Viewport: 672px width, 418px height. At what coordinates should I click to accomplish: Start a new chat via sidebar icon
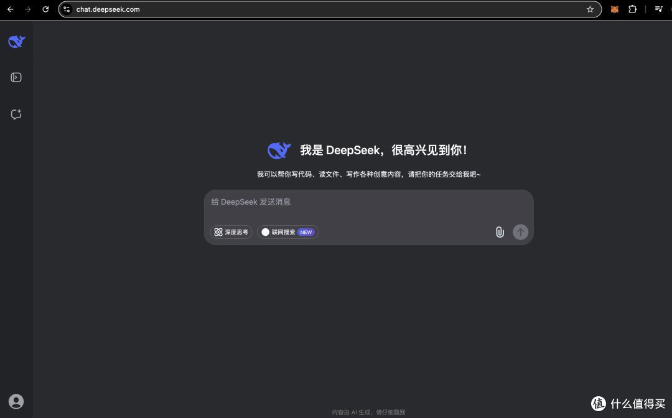tap(16, 114)
